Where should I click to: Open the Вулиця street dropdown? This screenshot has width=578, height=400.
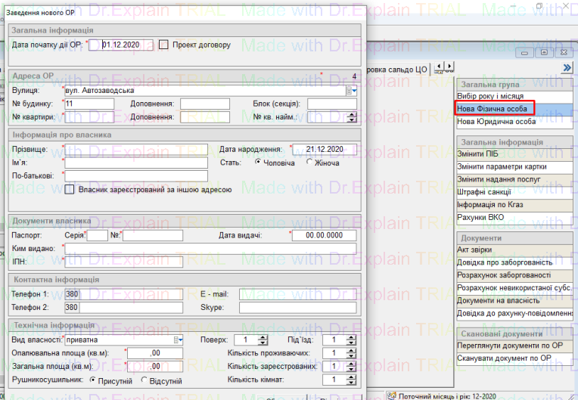(x=352, y=91)
